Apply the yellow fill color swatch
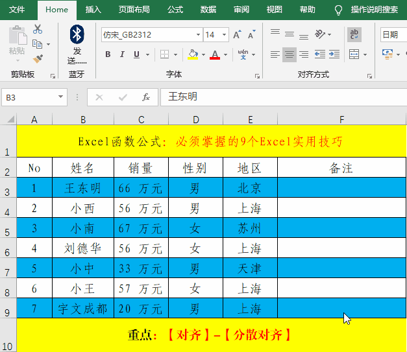 (x=193, y=54)
